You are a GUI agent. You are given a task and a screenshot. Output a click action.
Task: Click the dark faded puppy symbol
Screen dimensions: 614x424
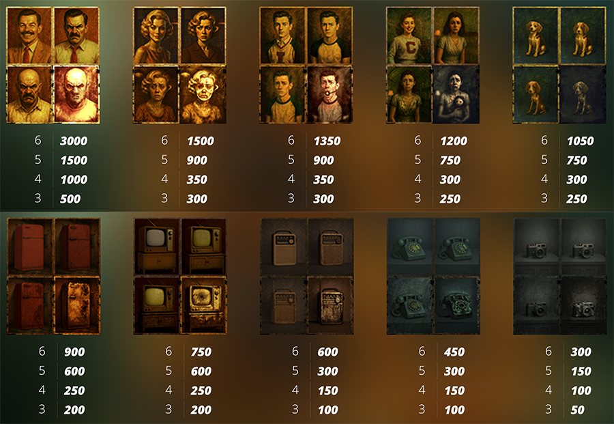[x=583, y=94]
